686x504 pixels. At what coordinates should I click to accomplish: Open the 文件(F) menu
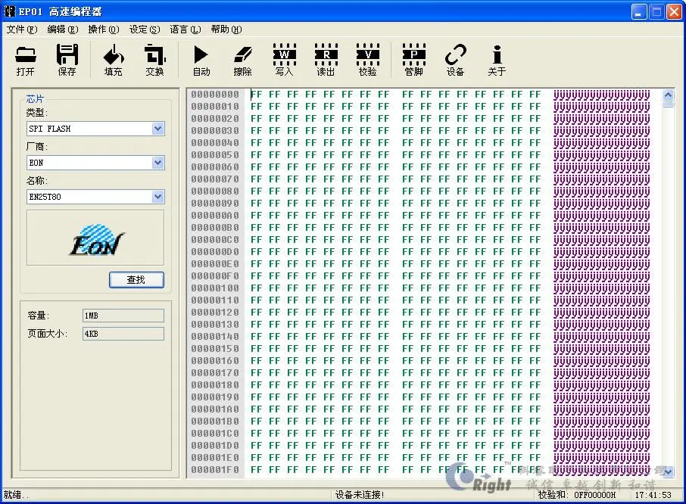22,30
